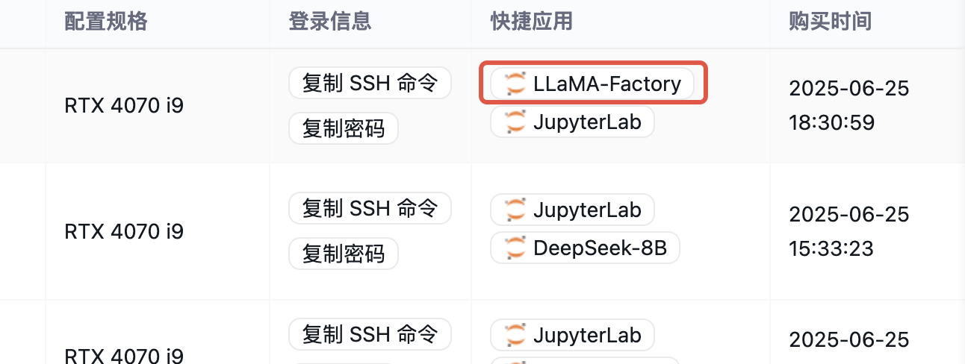Screen dimensions: 965x364
Task: Select RTX 4070 i9 in the 18:30:59 row
Action: (x=124, y=106)
